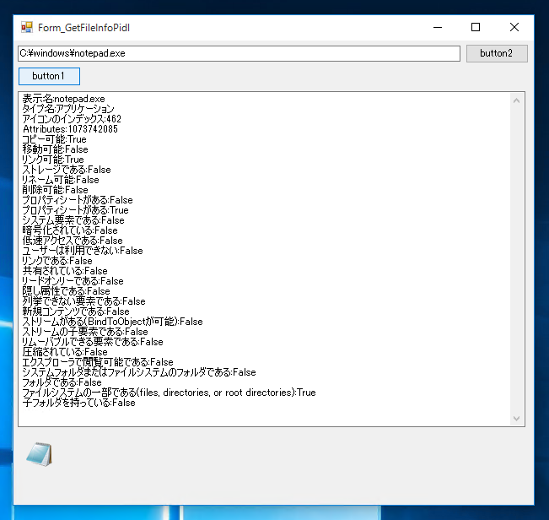Screen dimensions: 549x520
Task: Click the line 'Attributes:1073742085'
Action: (70, 129)
